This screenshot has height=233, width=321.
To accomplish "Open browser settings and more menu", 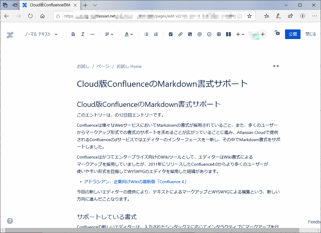I will (x=314, y=16).
